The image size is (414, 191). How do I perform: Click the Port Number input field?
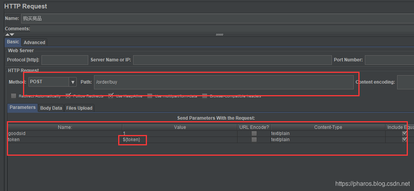pyautogui.click(x=389, y=60)
